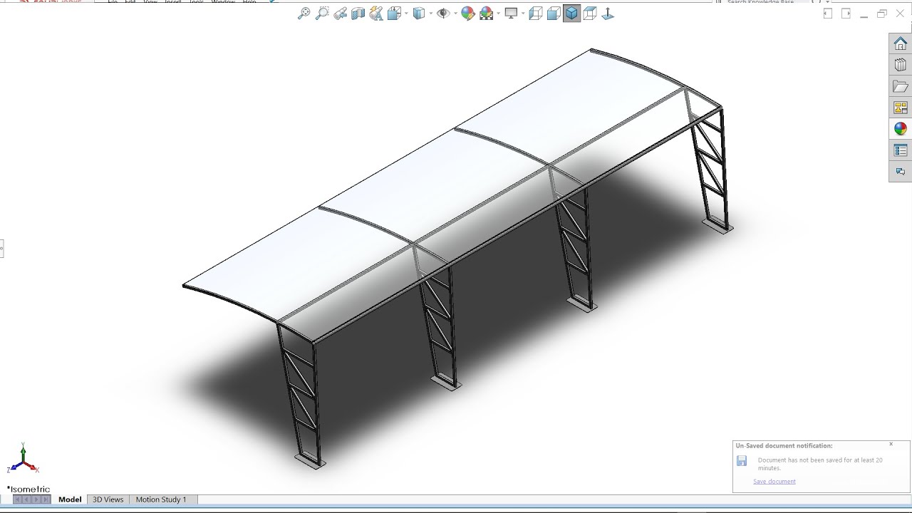Restore down the document window
The image size is (912, 513).
click(x=882, y=13)
